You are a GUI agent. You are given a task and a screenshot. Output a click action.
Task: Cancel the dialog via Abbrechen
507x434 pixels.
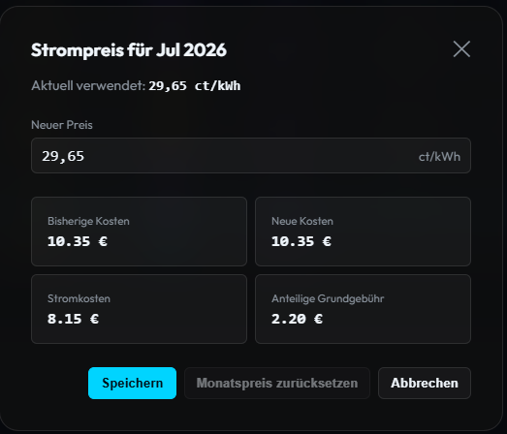pos(425,383)
